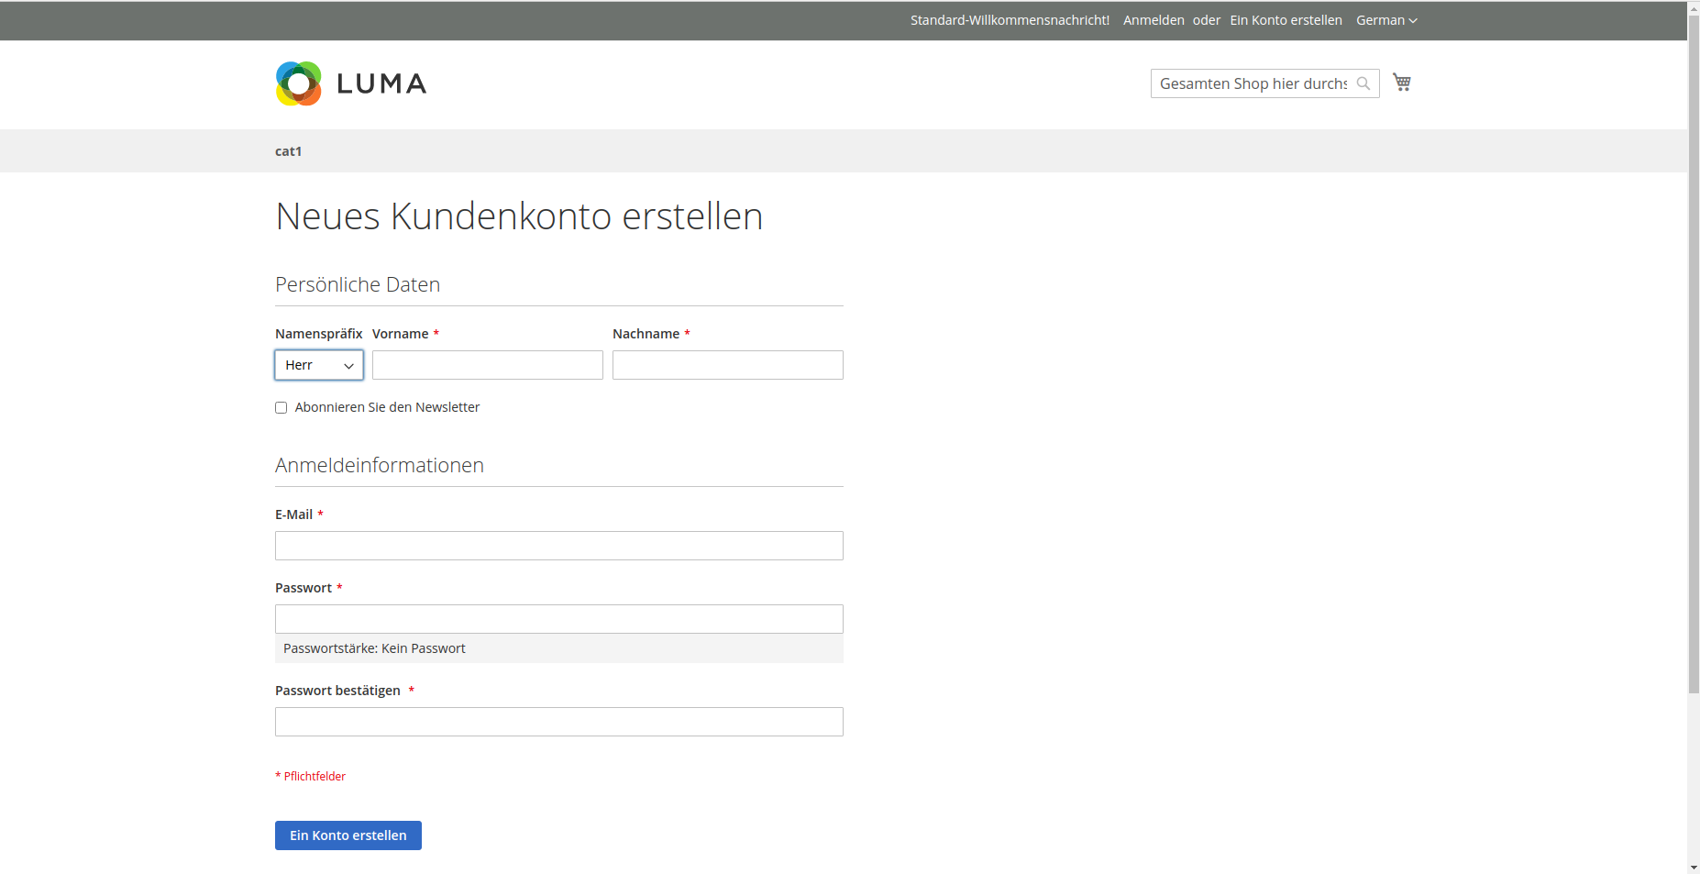Click the Standard-Willkommensnachricht! text

[1010, 20]
